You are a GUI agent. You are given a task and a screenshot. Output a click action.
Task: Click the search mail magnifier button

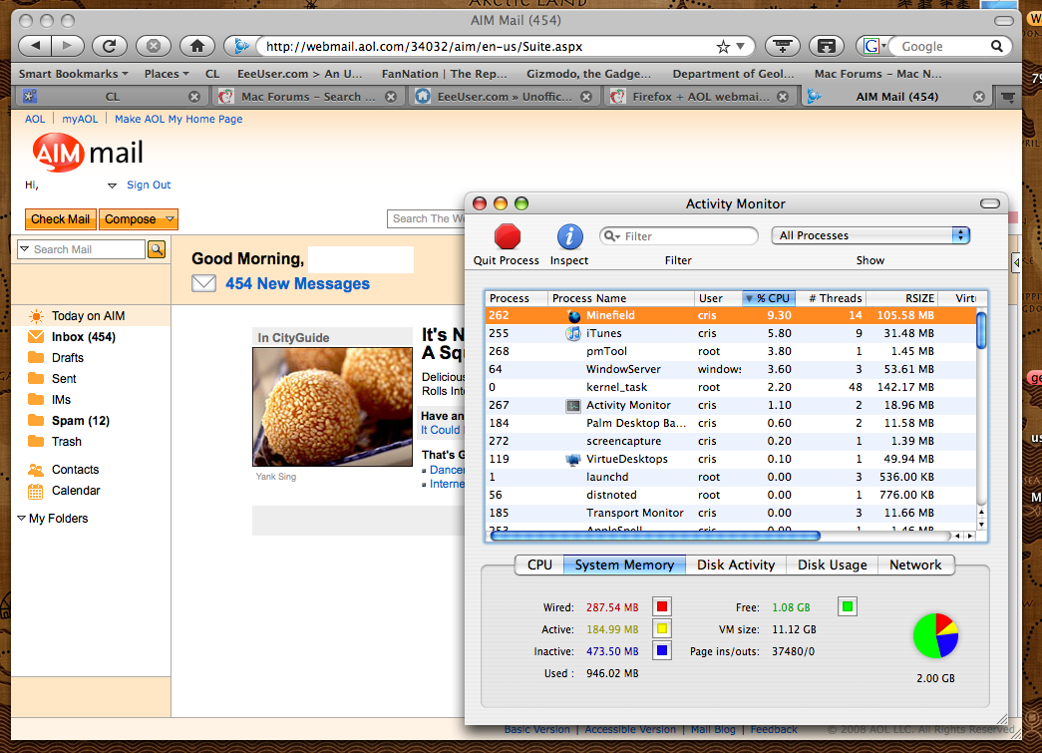click(x=157, y=249)
